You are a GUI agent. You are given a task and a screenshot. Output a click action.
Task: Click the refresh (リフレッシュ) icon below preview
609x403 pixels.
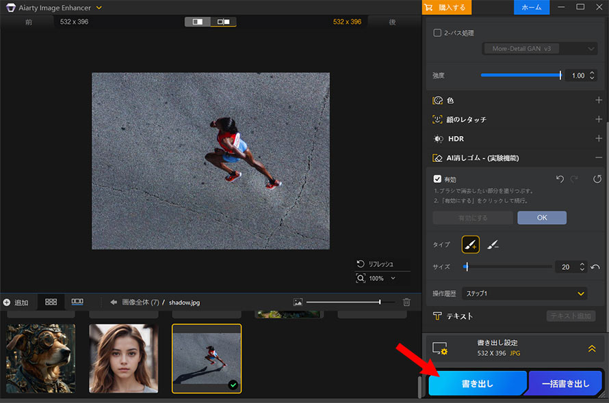[360, 264]
